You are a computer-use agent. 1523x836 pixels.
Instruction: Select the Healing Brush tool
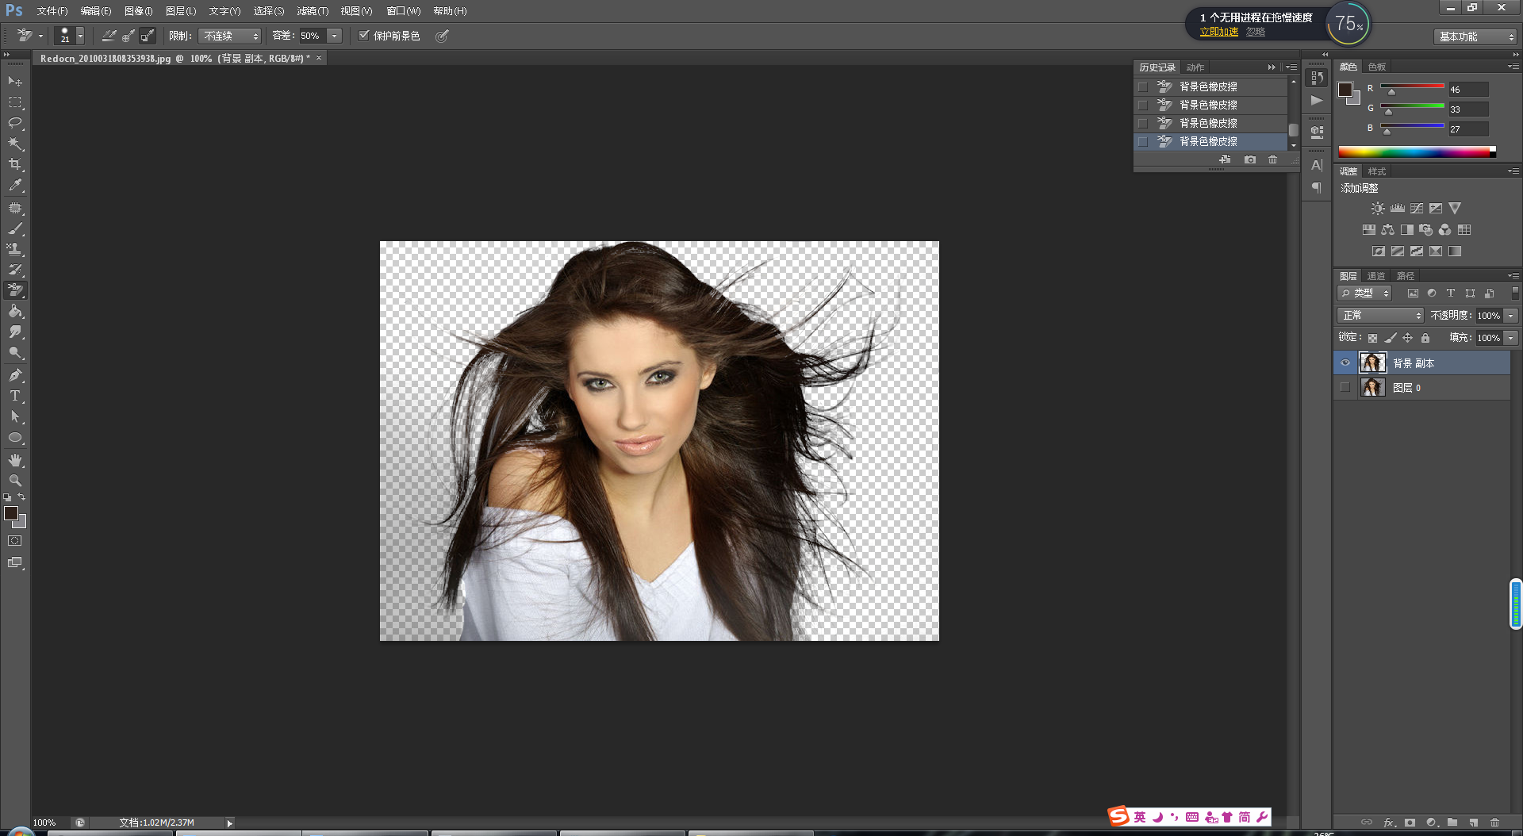(15, 208)
